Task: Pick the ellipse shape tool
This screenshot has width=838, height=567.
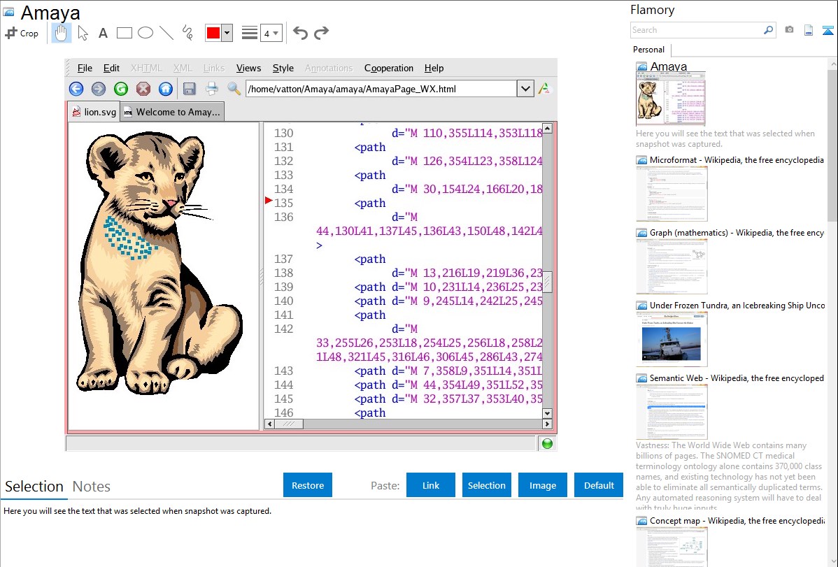Action: (x=145, y=33)
